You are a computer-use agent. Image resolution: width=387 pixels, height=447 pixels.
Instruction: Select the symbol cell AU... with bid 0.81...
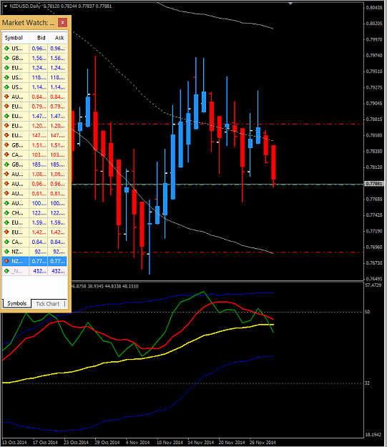[17, 194]
